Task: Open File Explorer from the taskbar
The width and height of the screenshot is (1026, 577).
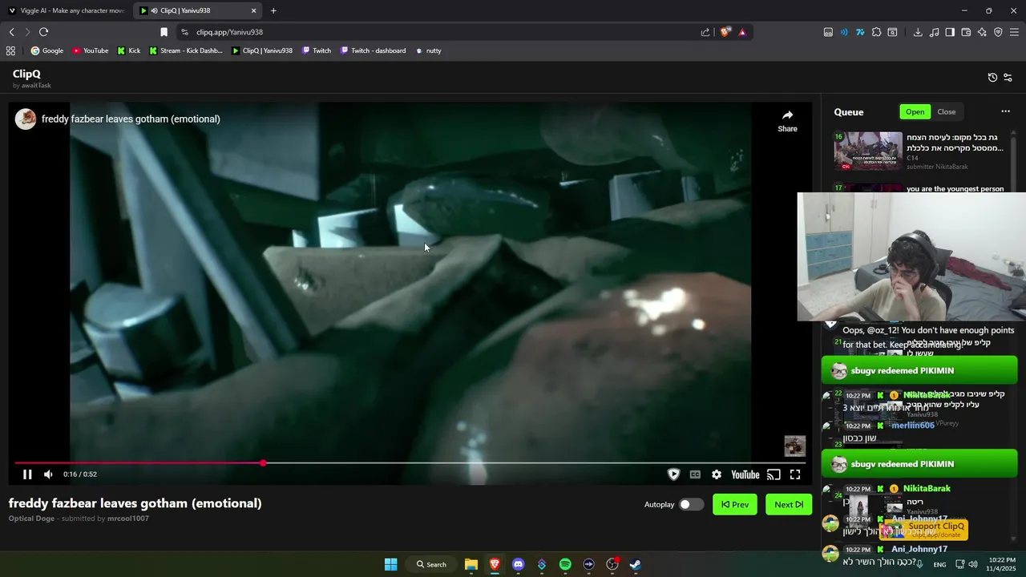Action: pyautogui.click(x=471, y=564)
